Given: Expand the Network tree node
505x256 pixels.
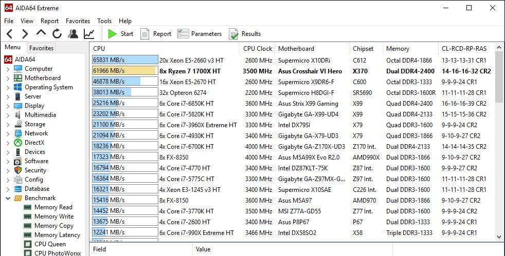Looking at the screenshot, I should [8, 133].
